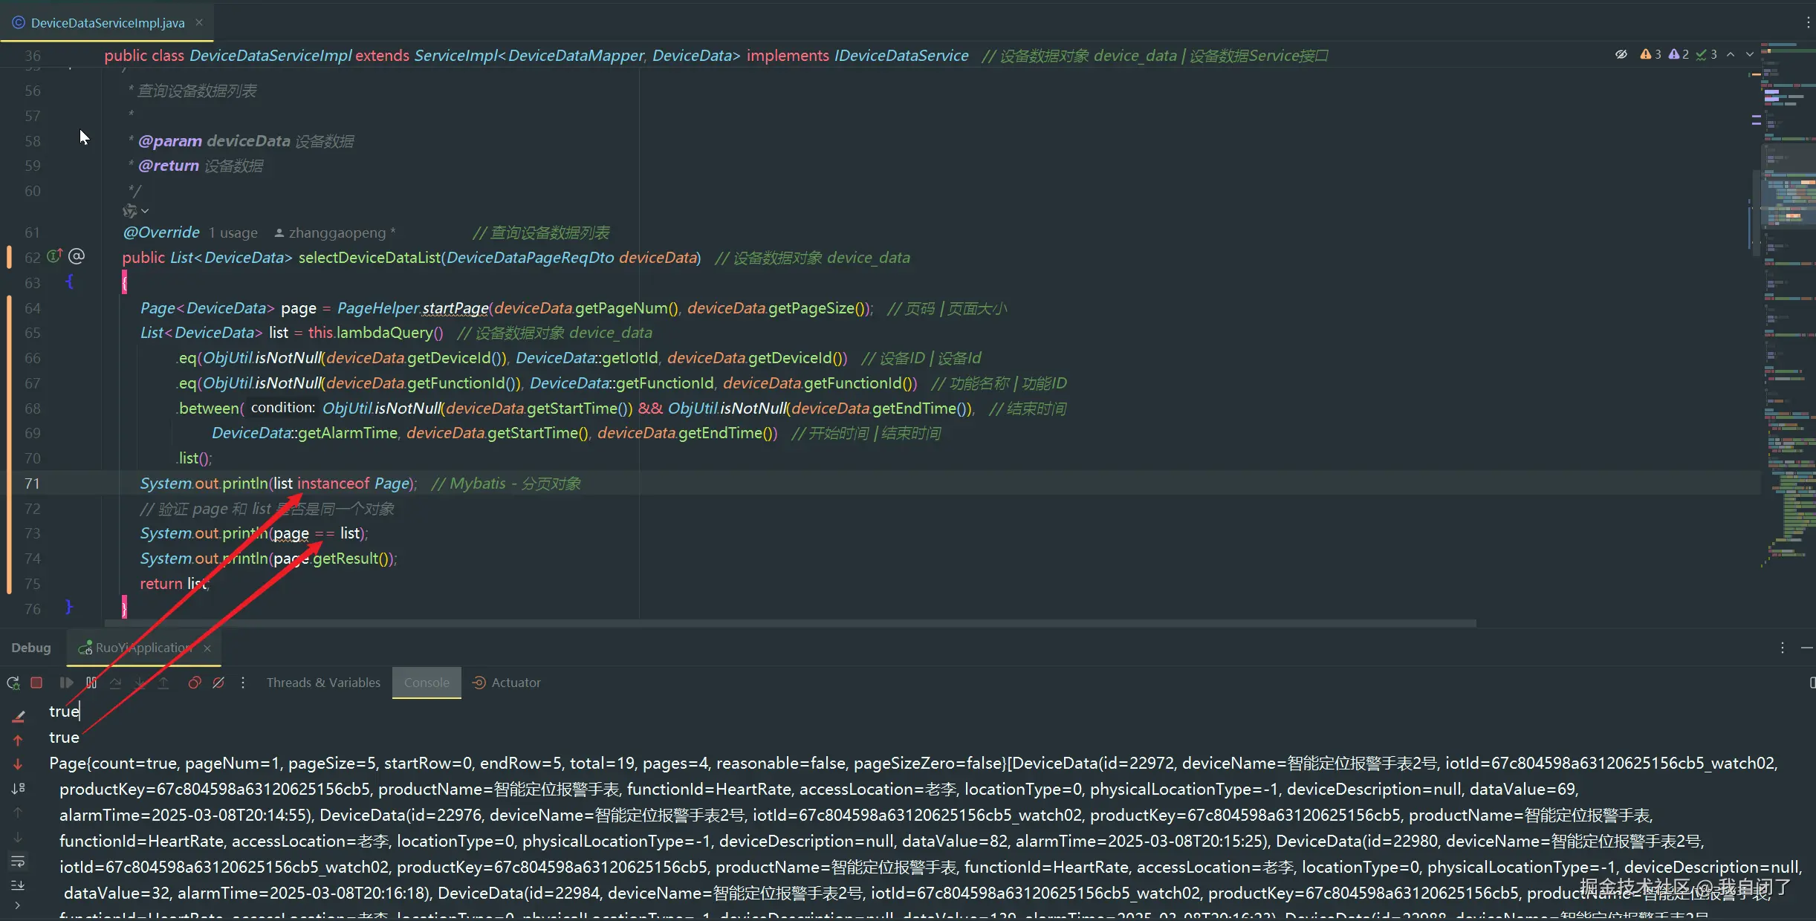Viewport: 1816px width, 921px height.
Task: Switch to the Threads & Variables tab
Action: click(x=323, y=683)
